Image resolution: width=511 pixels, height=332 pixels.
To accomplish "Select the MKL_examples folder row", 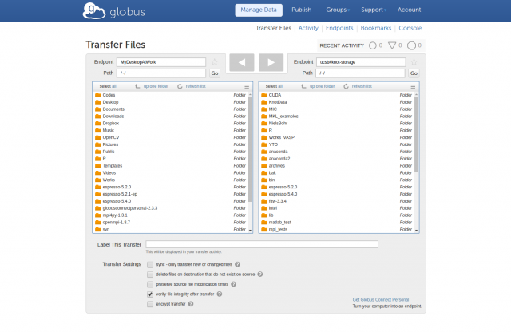I will coord(337,117).
